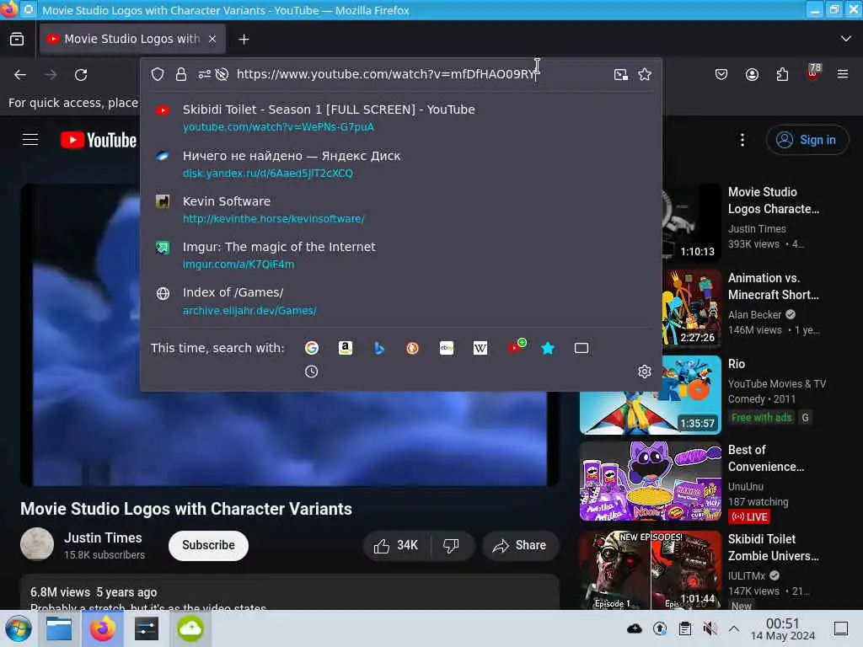
Task: Open a new tab with the plus
Action: (244, 39)
